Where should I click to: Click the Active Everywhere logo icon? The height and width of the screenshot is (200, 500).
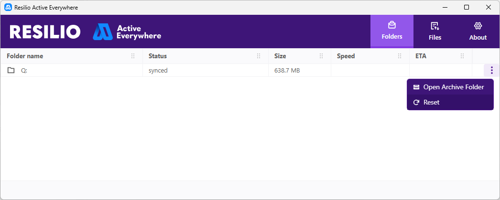pos(103,32)
